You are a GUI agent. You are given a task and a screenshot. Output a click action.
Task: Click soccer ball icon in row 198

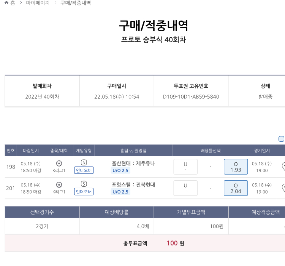coord(59,163)
